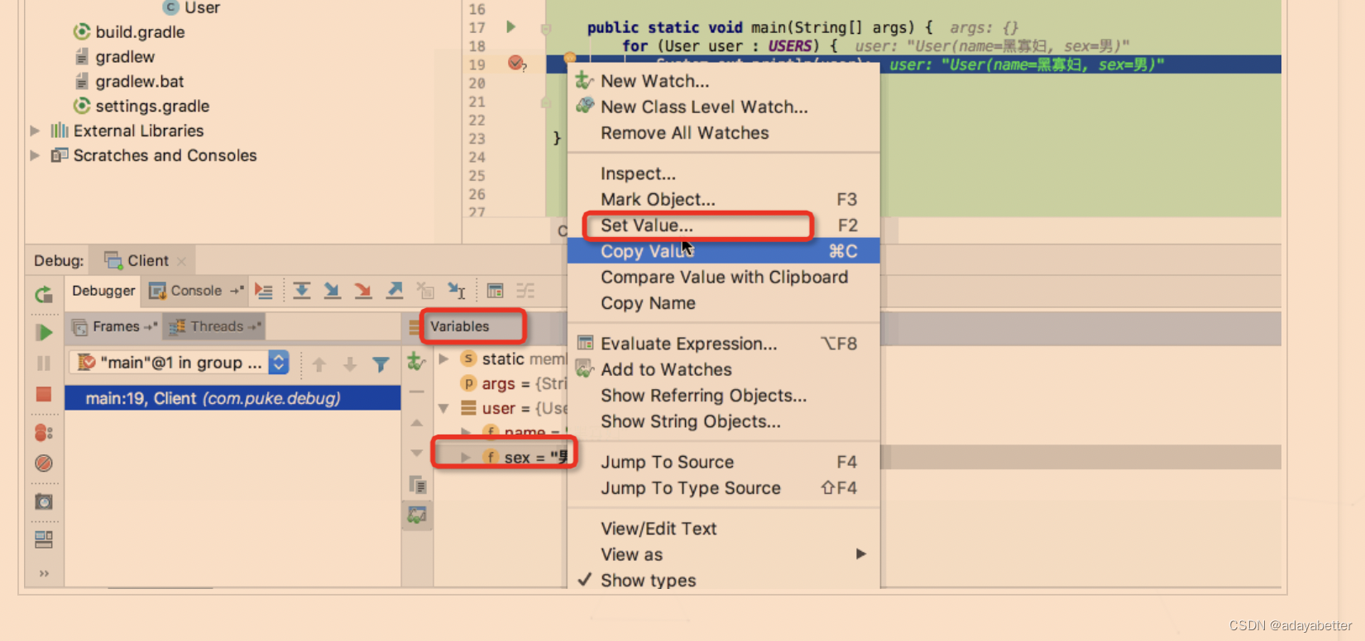
Task: Choose Copy Value menu entry
Action: pos(723,251)
